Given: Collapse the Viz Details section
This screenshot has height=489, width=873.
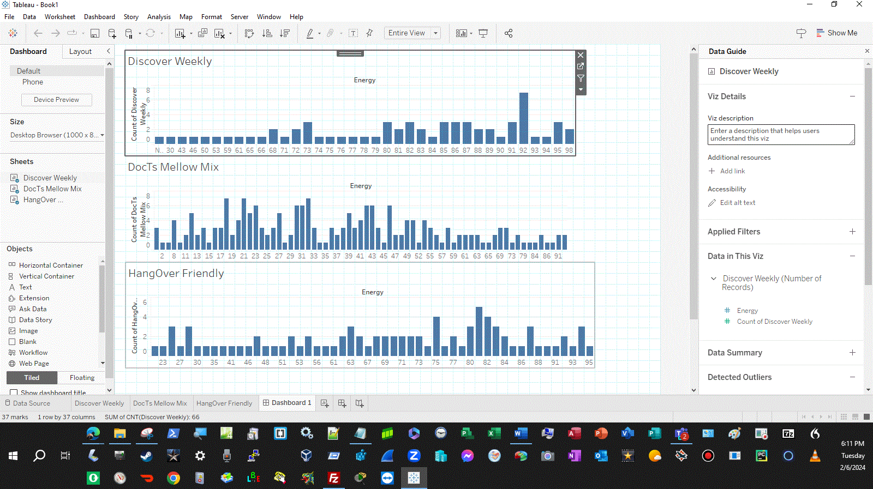Looking at the screenshot, I should (x=852, y=96).
